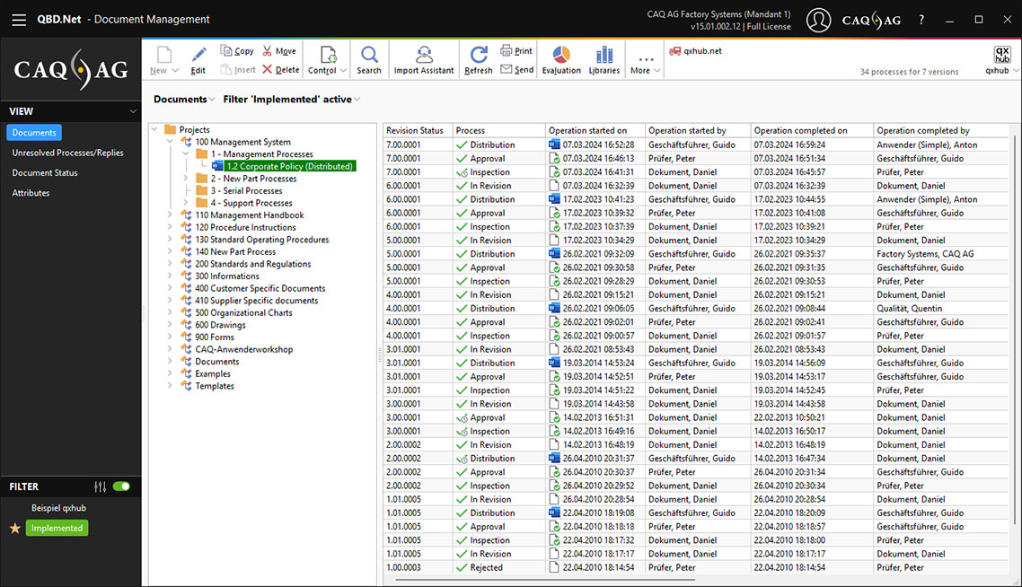The image size is (1022, 587).
Task: Select Unresolved Processes/Replies in the sidebar
Action: [68, 152]
